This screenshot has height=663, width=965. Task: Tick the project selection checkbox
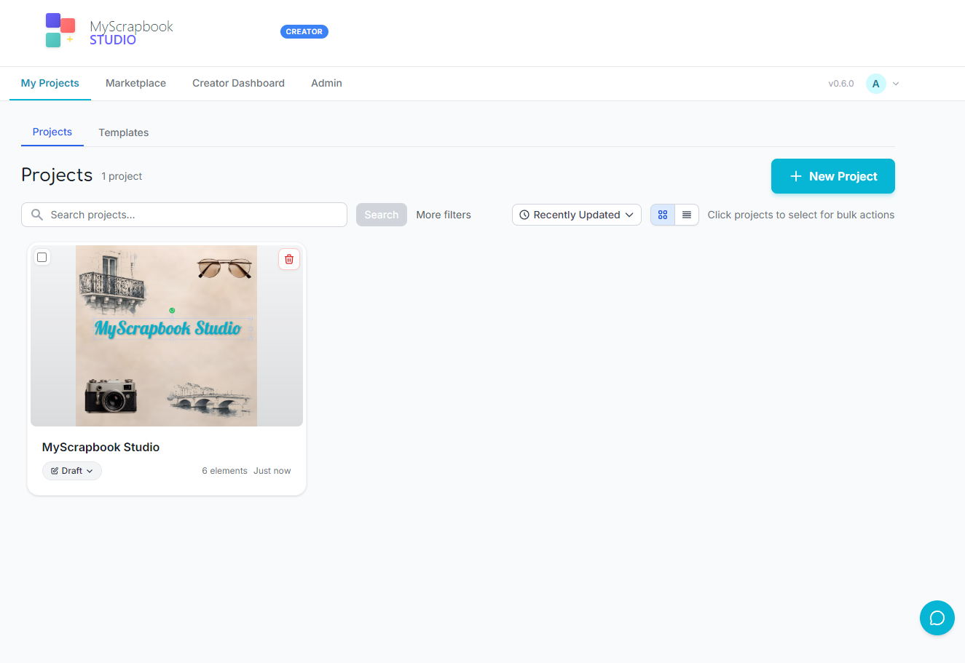[42, 257]
